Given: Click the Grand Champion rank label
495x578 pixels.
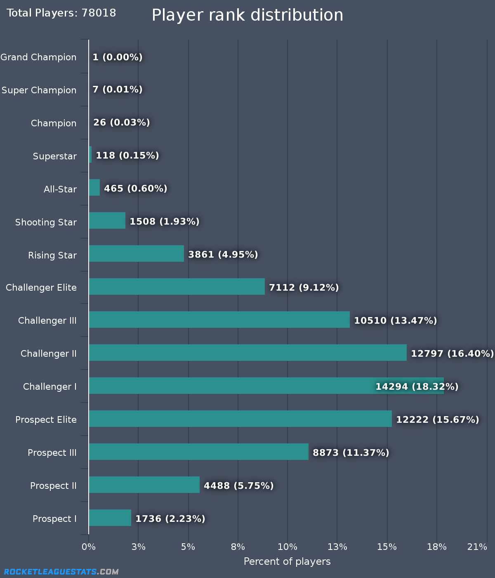Looking at the screenshot, I should (x=38, y=57).
